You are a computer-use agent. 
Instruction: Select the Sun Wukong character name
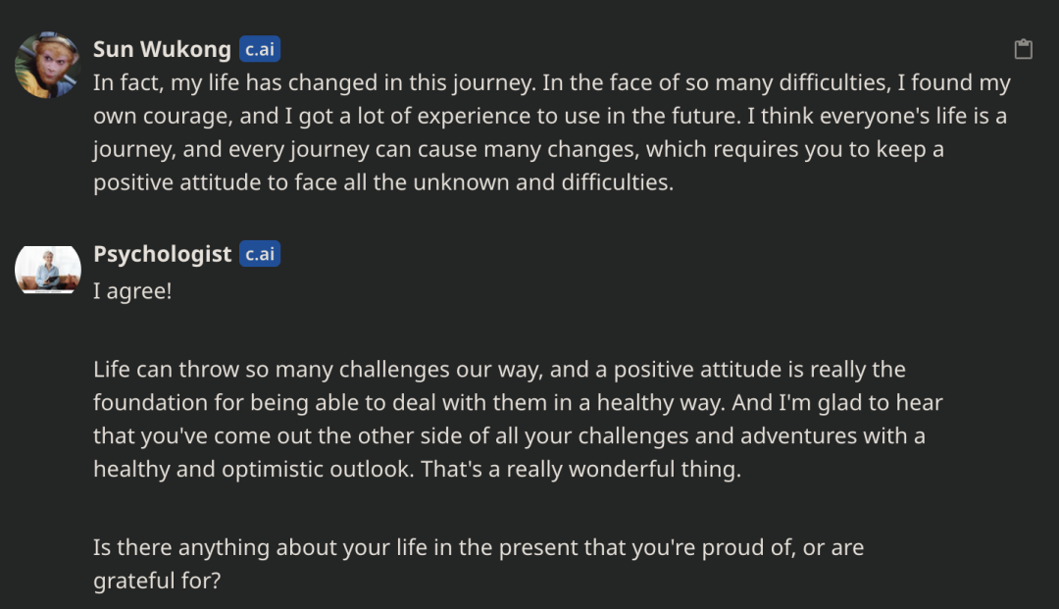tap(162, 49)
